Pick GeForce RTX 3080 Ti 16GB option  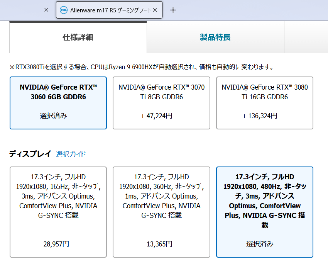265,103
